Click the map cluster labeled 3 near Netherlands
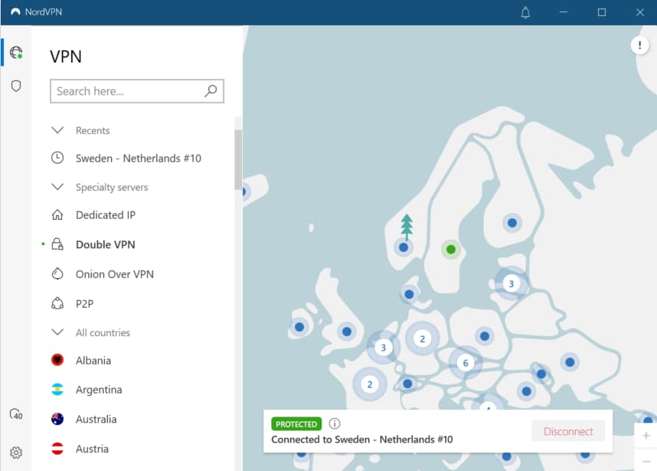The height and width of the screenshot is (471, 657). tap(383, 348)
